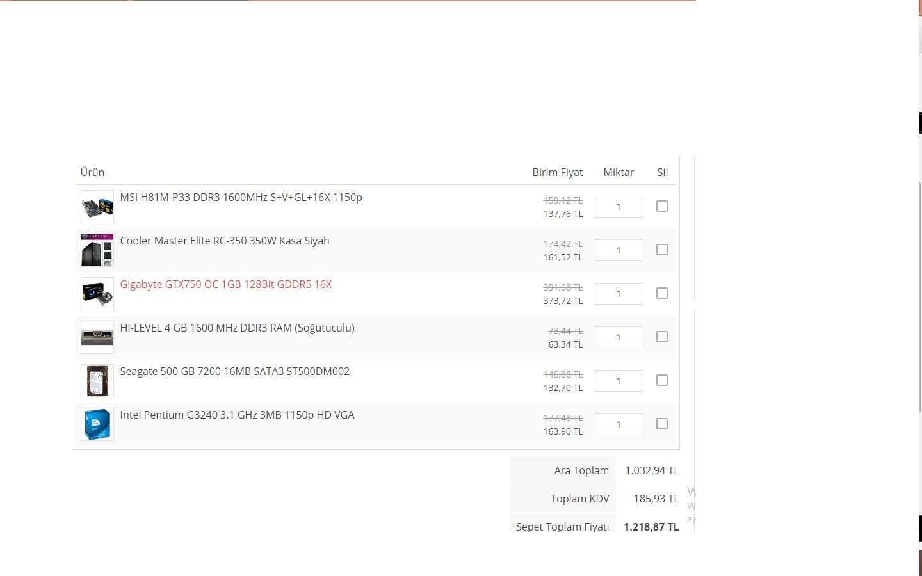Click the struck-through 146,88 TL price

coord(563,374)
